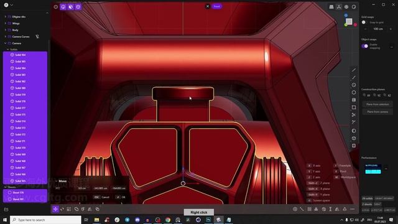Click the circled-dot tool in bottom-right toolbar
The image size is (398, 224).
(295, 209)
